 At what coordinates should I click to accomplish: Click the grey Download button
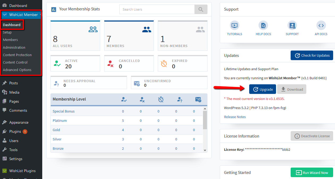292,89
